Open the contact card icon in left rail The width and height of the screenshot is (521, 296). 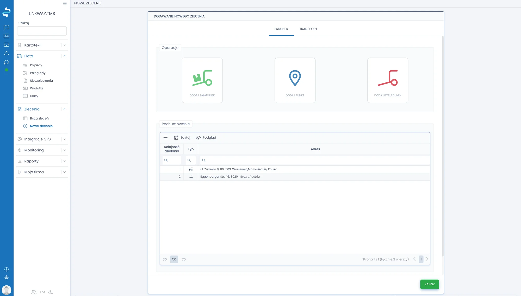point(7,36)
